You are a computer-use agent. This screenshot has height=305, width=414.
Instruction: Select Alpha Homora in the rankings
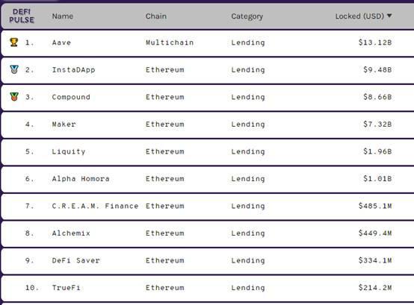pos(81,178)
